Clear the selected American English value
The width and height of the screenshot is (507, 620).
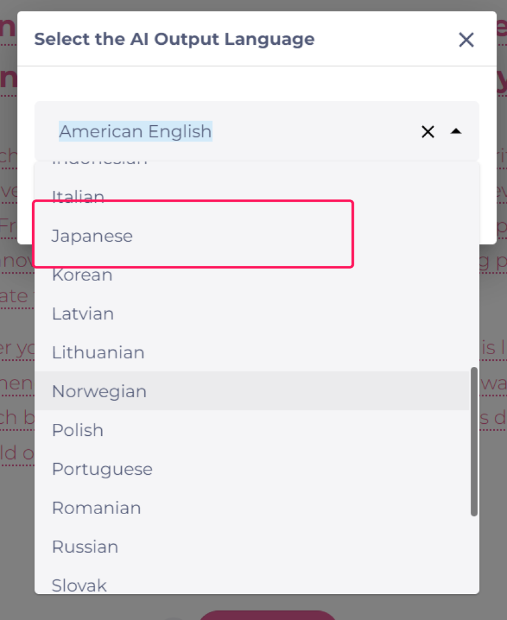[428, 131]
